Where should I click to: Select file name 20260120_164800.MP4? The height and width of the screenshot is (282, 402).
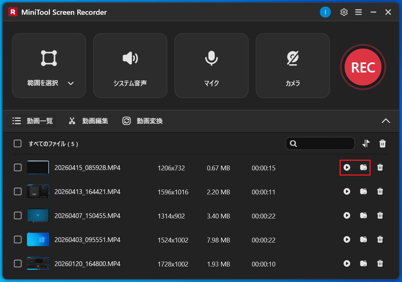tap(88, 264)
